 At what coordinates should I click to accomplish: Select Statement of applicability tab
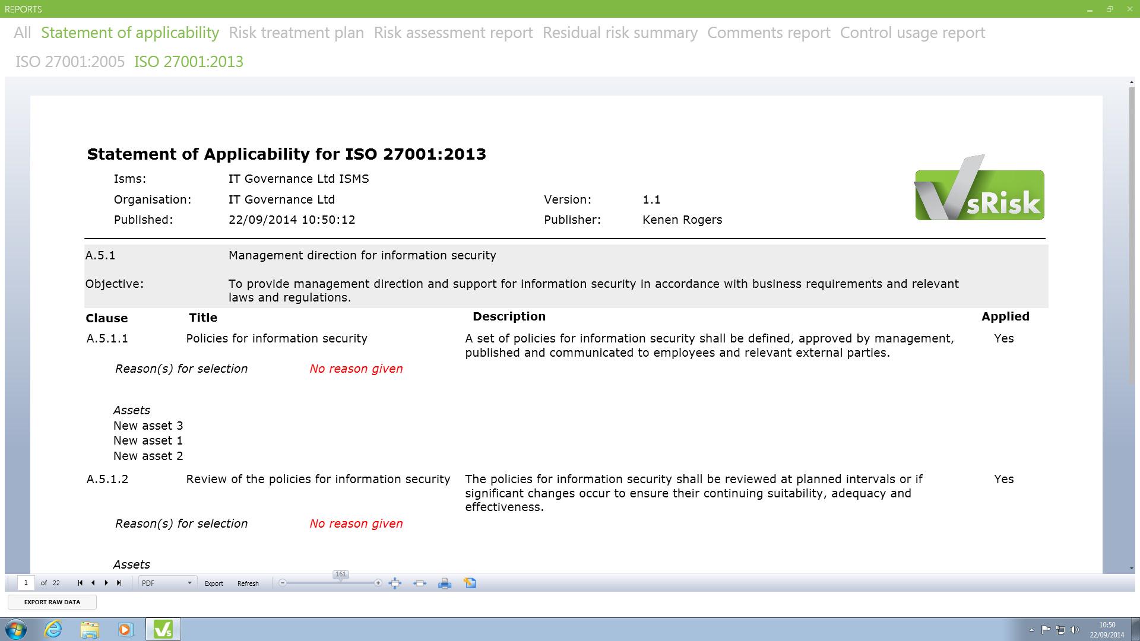tap(130, 33)
